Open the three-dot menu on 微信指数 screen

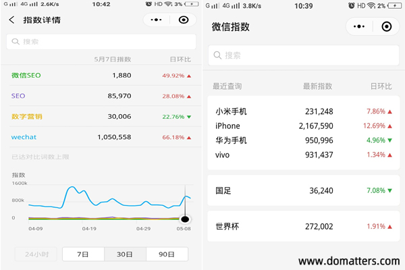(x=359, y=26)
